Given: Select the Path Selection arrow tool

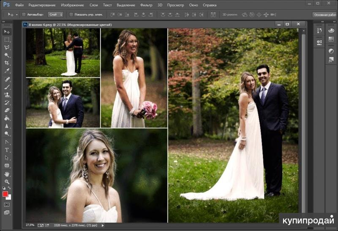Looking at the screenshot, I should point(7,158).
